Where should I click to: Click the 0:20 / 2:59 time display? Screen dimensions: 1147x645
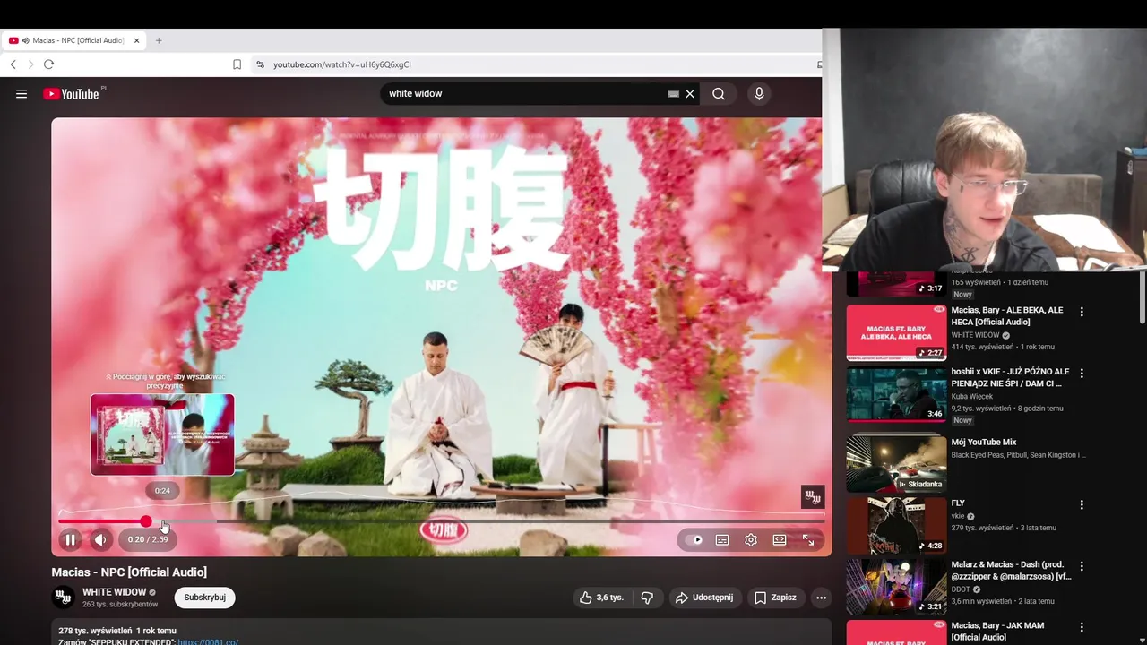pyautogui.click(x=148, y=539)
